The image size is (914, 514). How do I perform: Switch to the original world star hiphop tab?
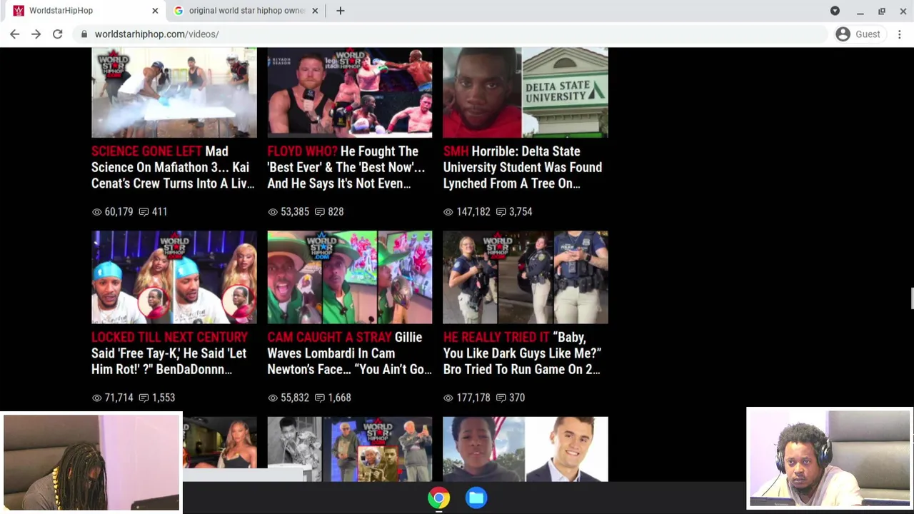[246, 11]
